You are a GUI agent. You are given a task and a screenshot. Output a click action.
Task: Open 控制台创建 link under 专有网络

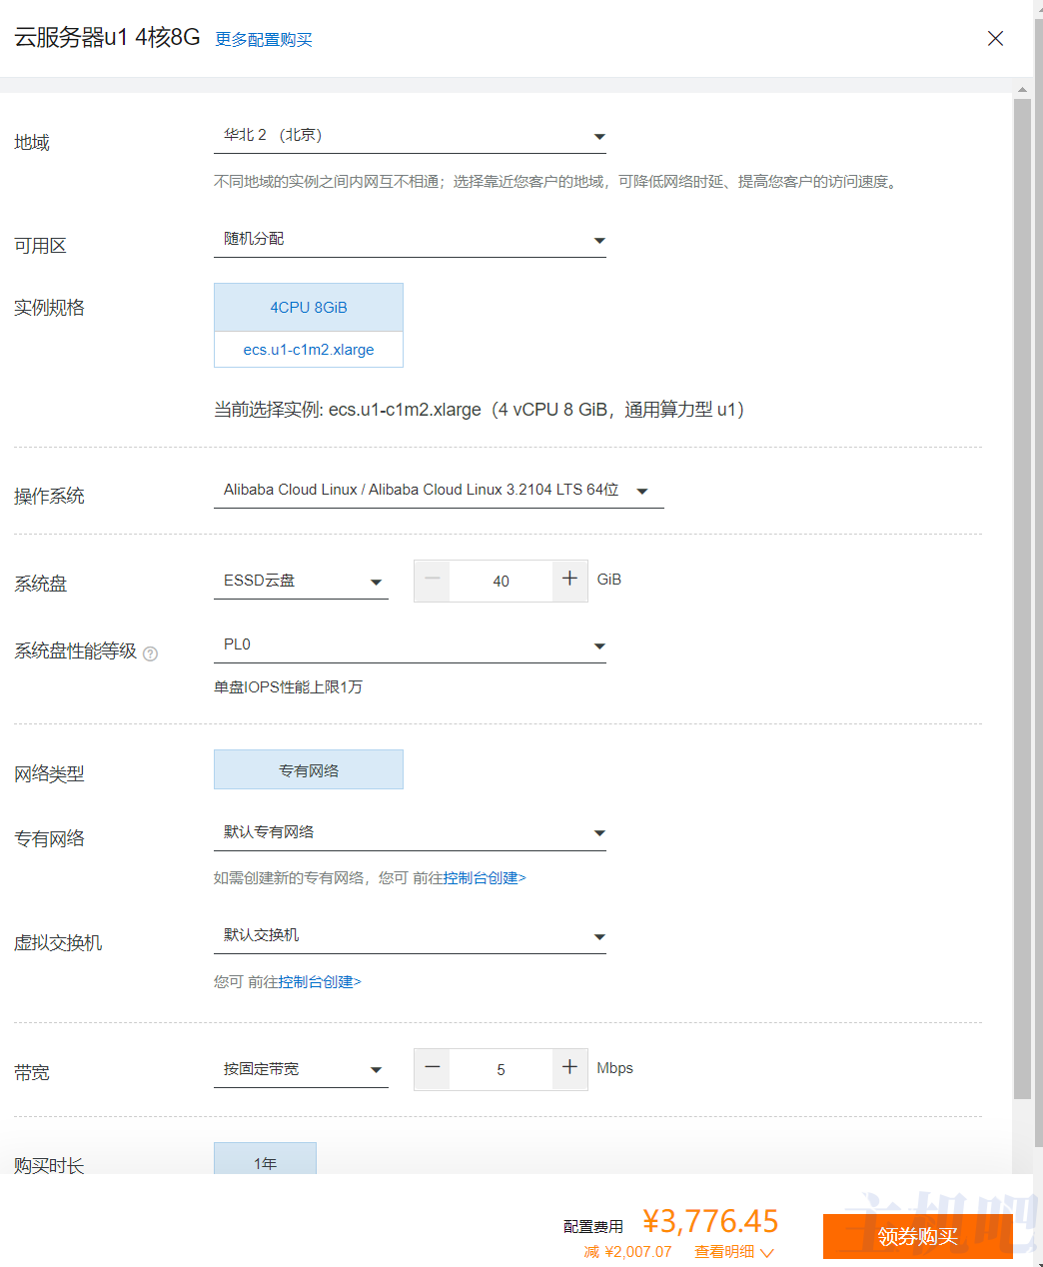pyautogui.click(x=485, y=878)
